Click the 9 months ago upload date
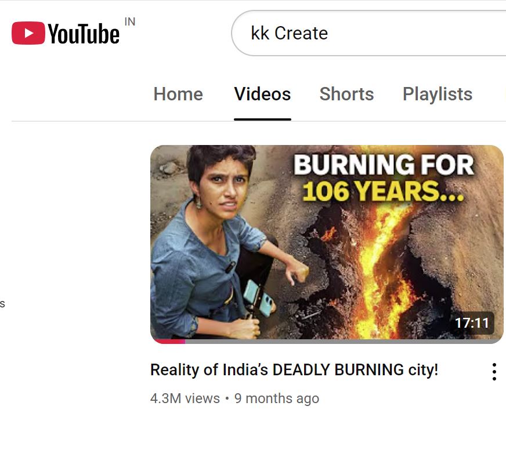 277,398
